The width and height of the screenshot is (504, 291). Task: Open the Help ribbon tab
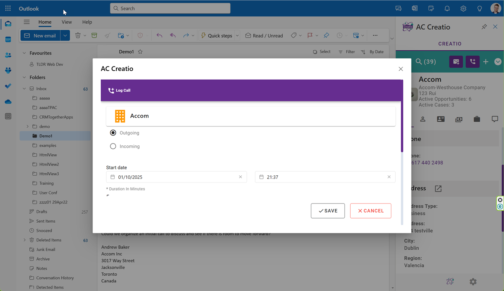(x=87, y=22)
